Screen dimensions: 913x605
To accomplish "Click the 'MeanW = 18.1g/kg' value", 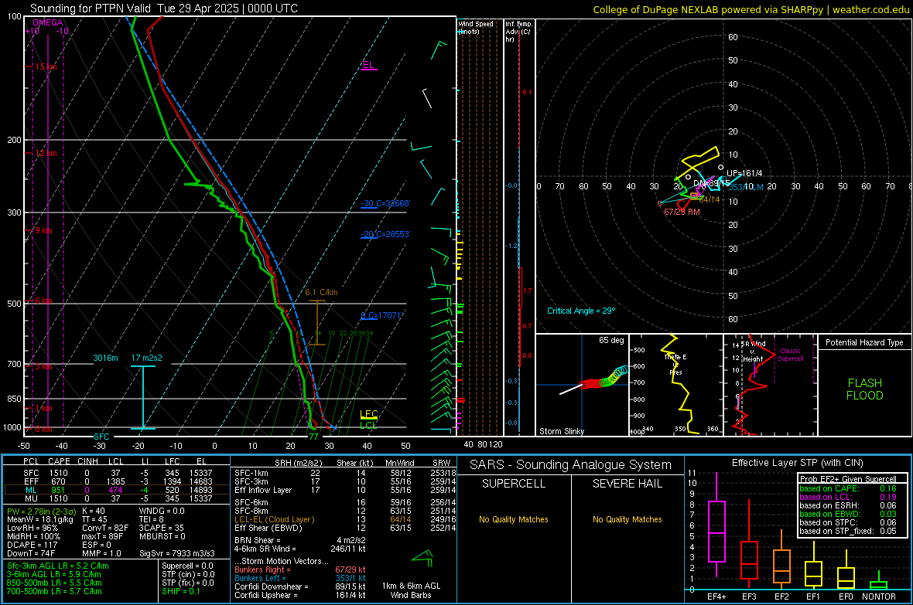I will 39,519.
